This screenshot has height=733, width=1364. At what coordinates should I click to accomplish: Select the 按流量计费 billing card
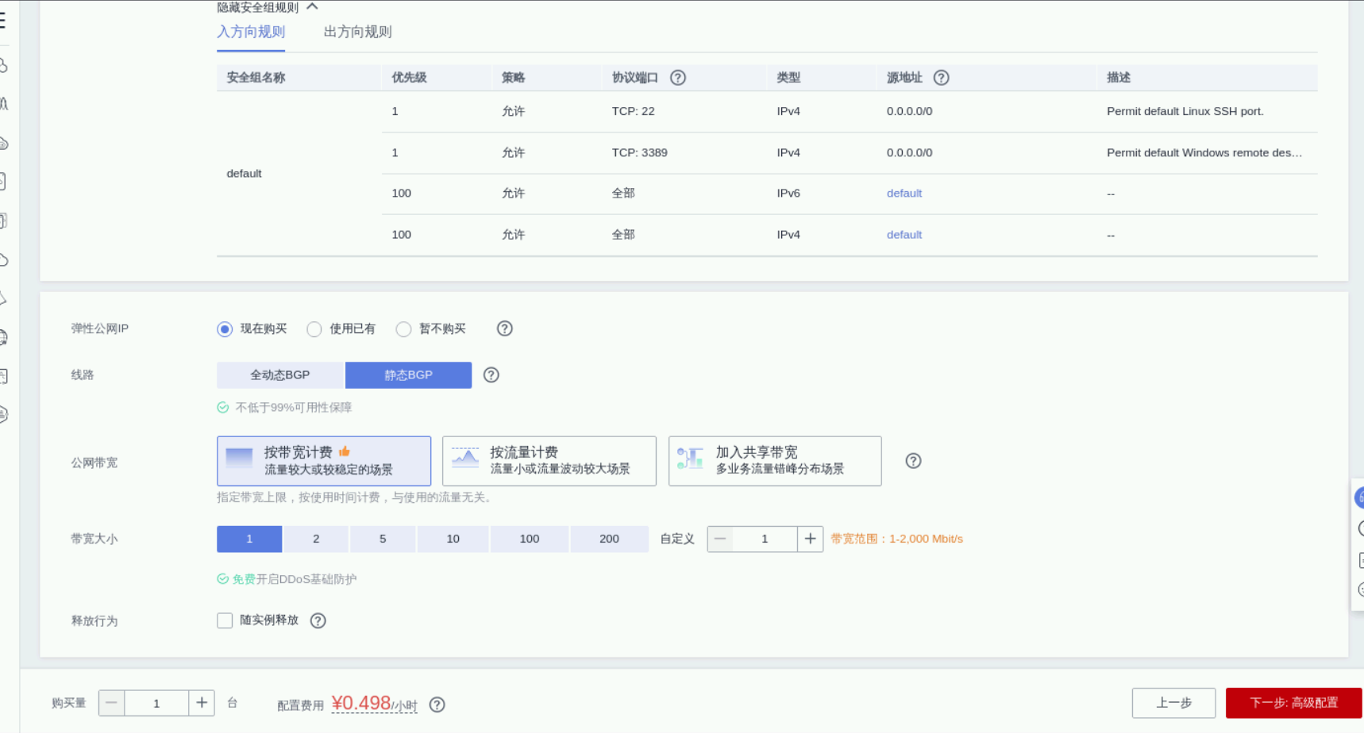tap(549, 461)
